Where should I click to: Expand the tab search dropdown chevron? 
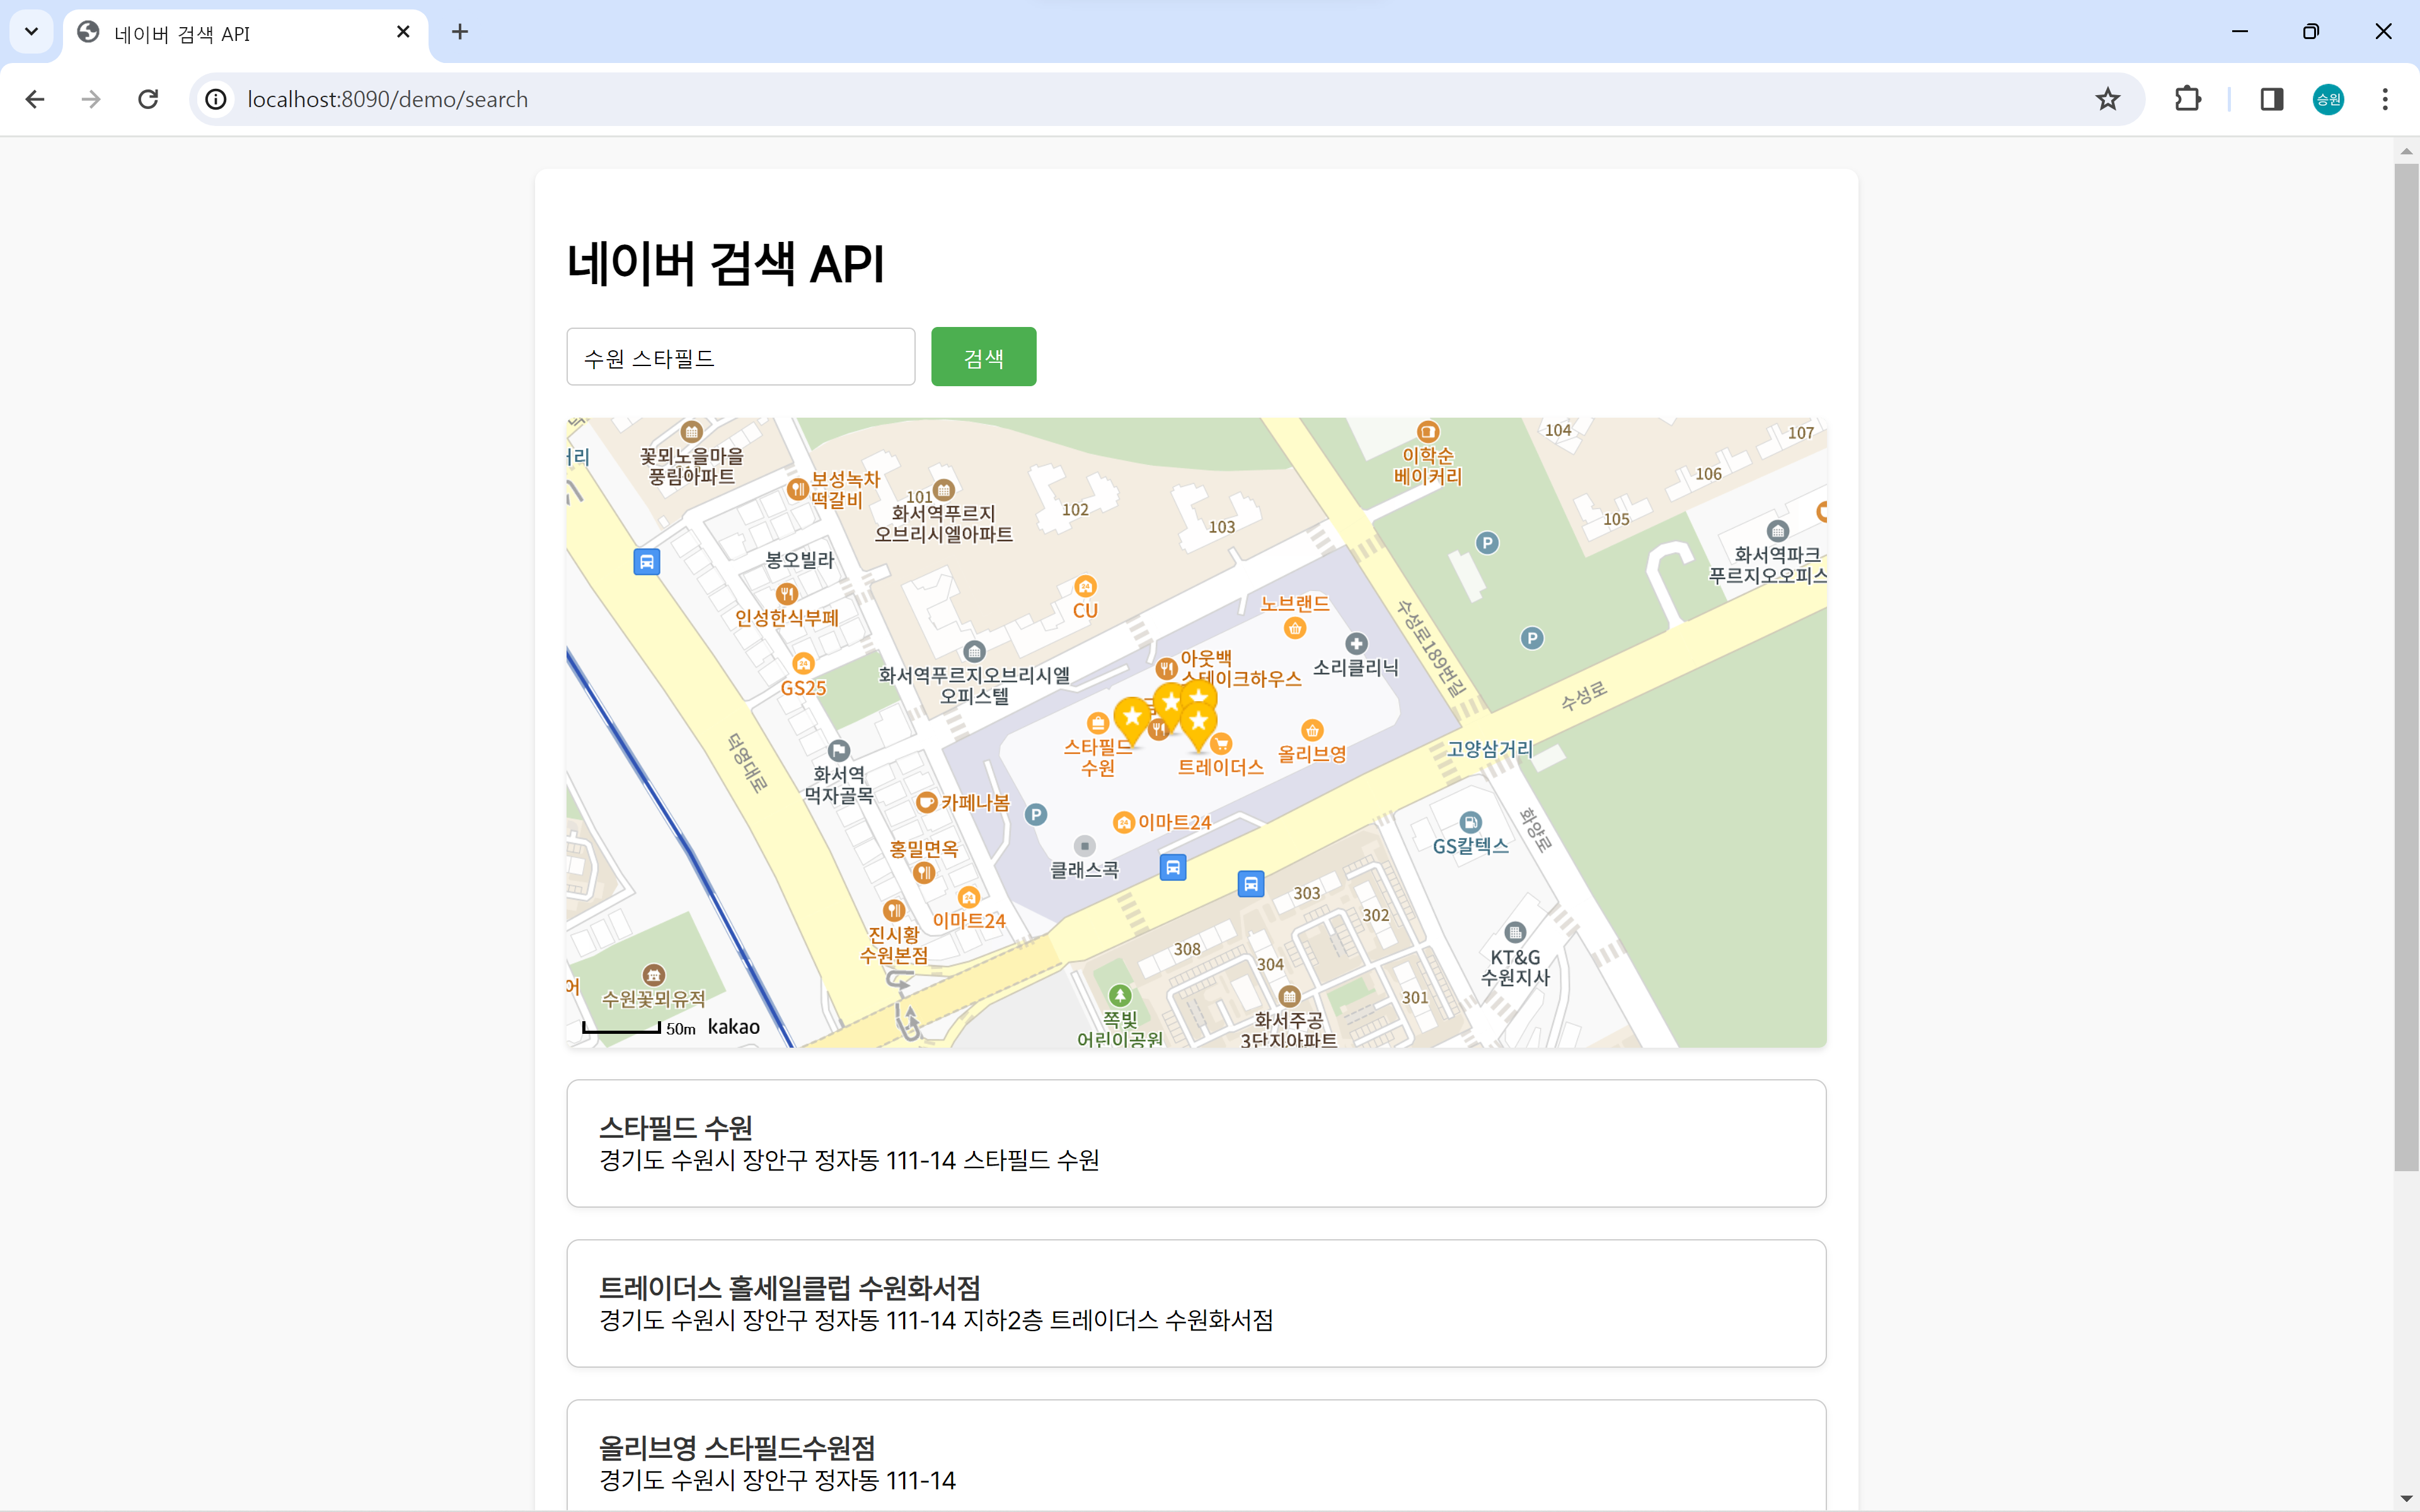tap(31, 32)
